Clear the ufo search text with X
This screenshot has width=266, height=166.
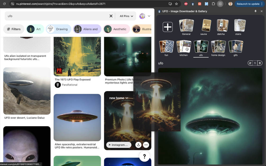tap(111, 16)
